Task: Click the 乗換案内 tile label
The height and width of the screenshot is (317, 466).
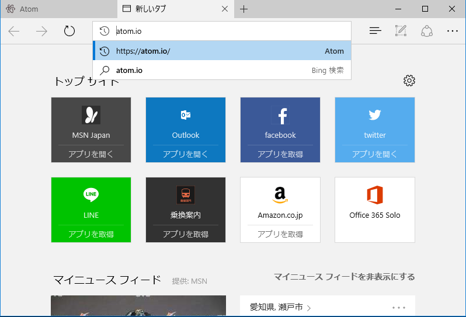Action: coord(186,215)
